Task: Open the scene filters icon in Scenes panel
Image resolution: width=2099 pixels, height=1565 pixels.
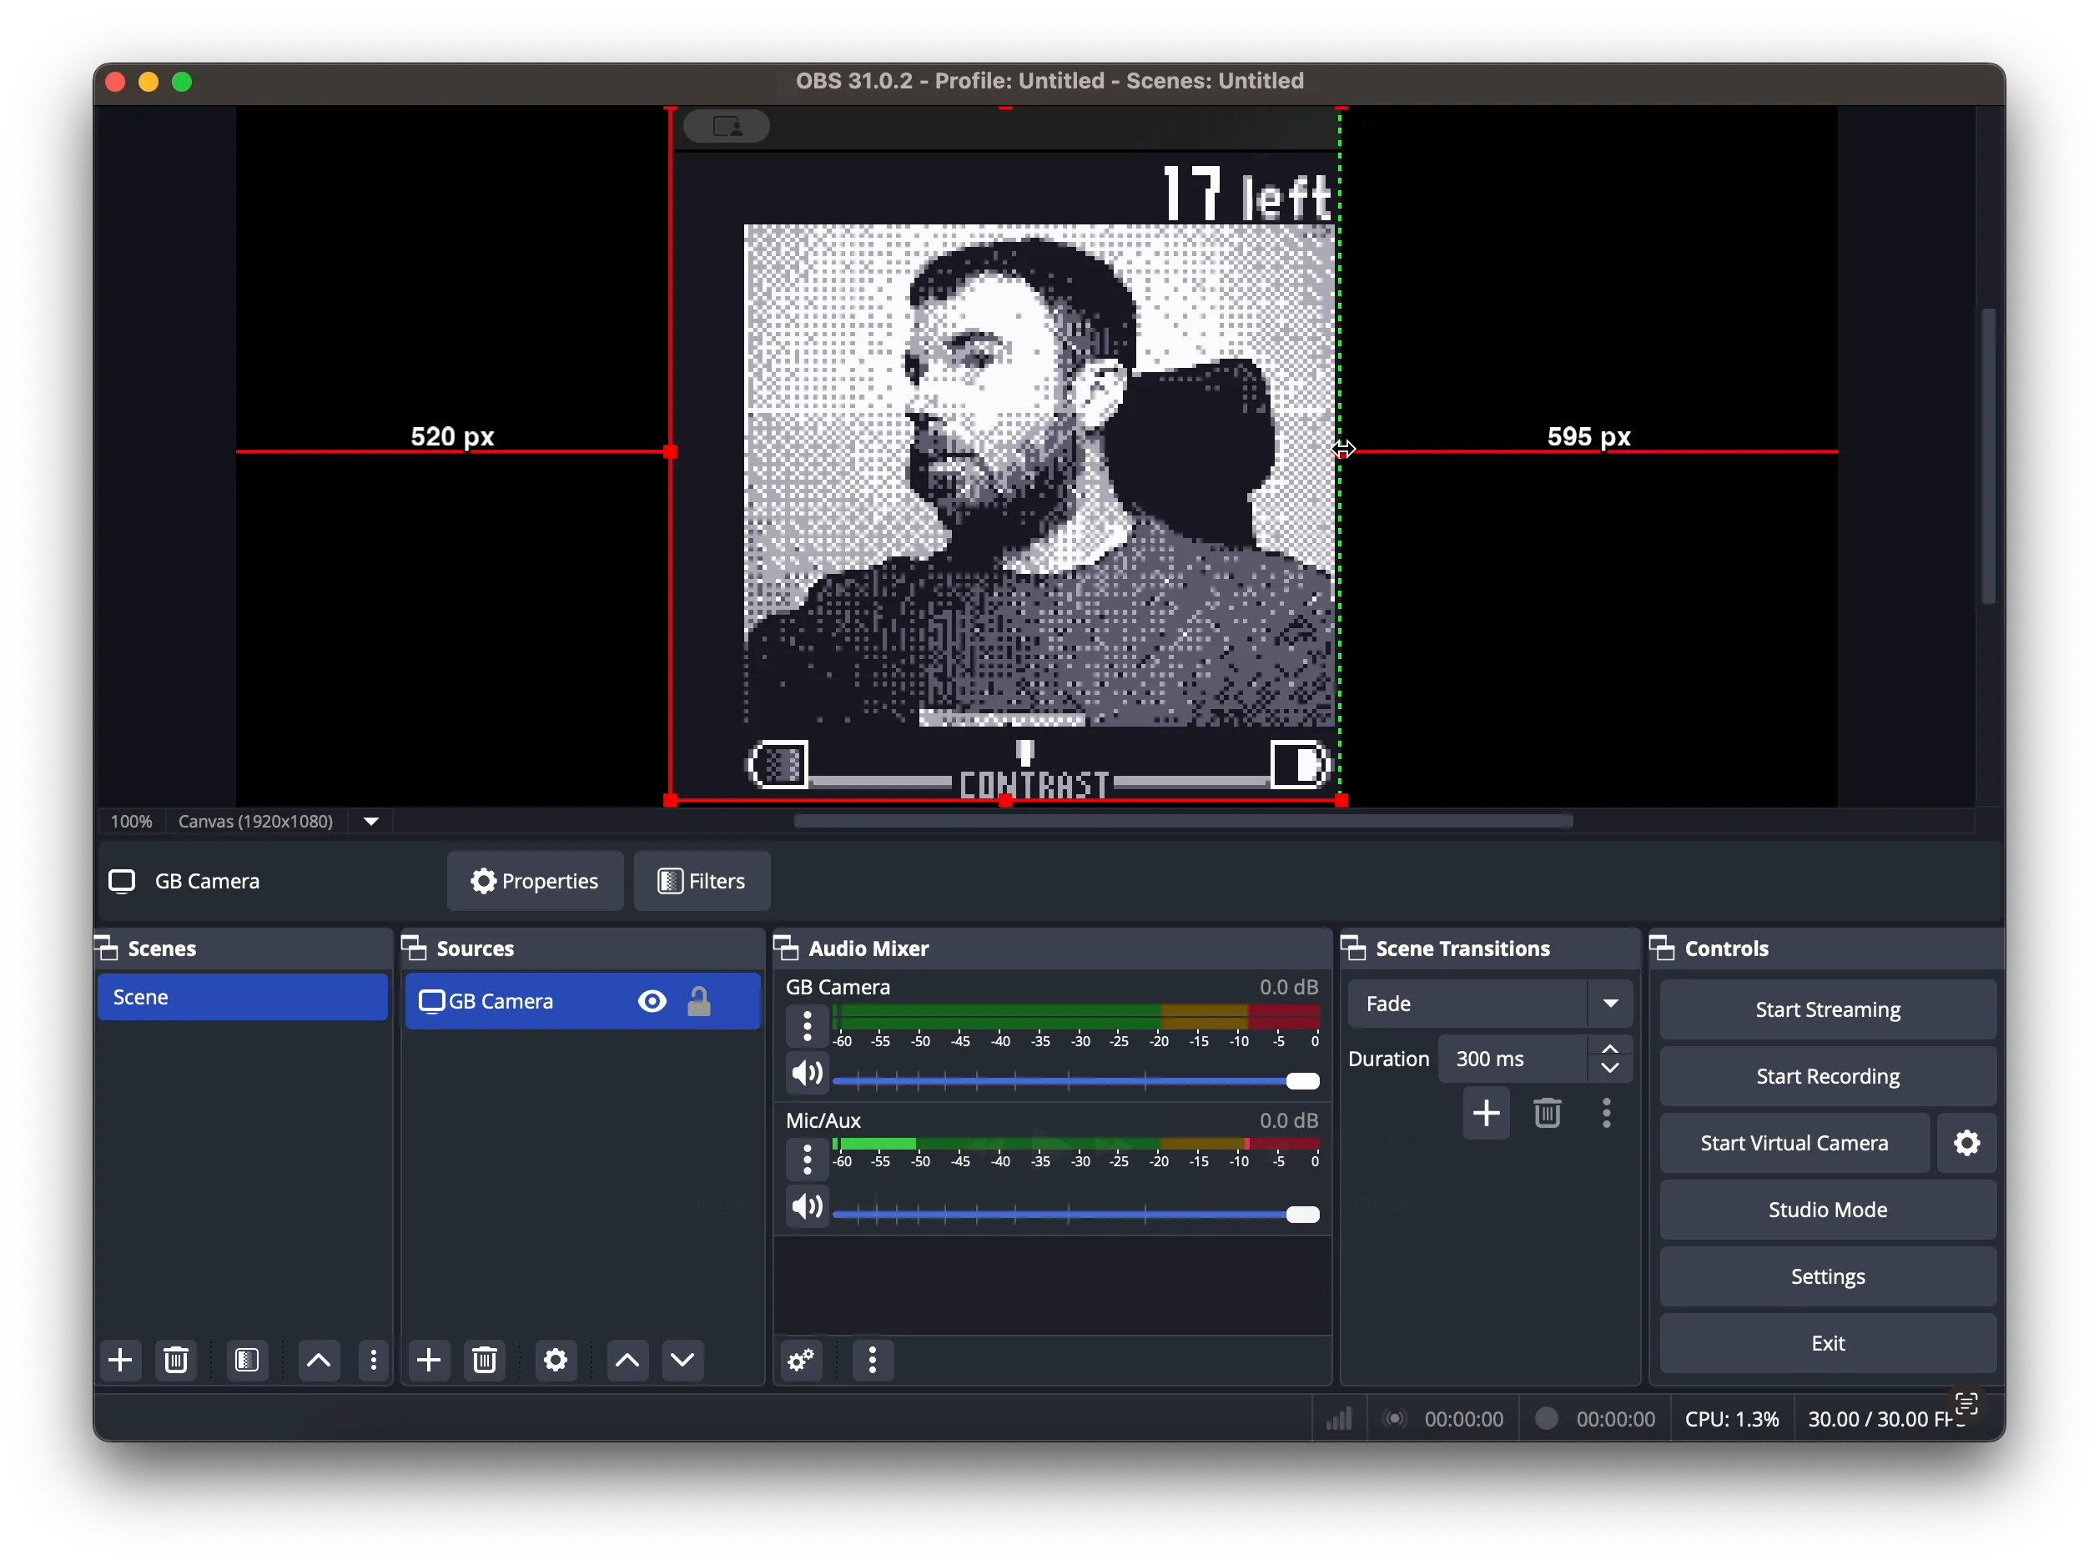Action: tap(247, 1360)
